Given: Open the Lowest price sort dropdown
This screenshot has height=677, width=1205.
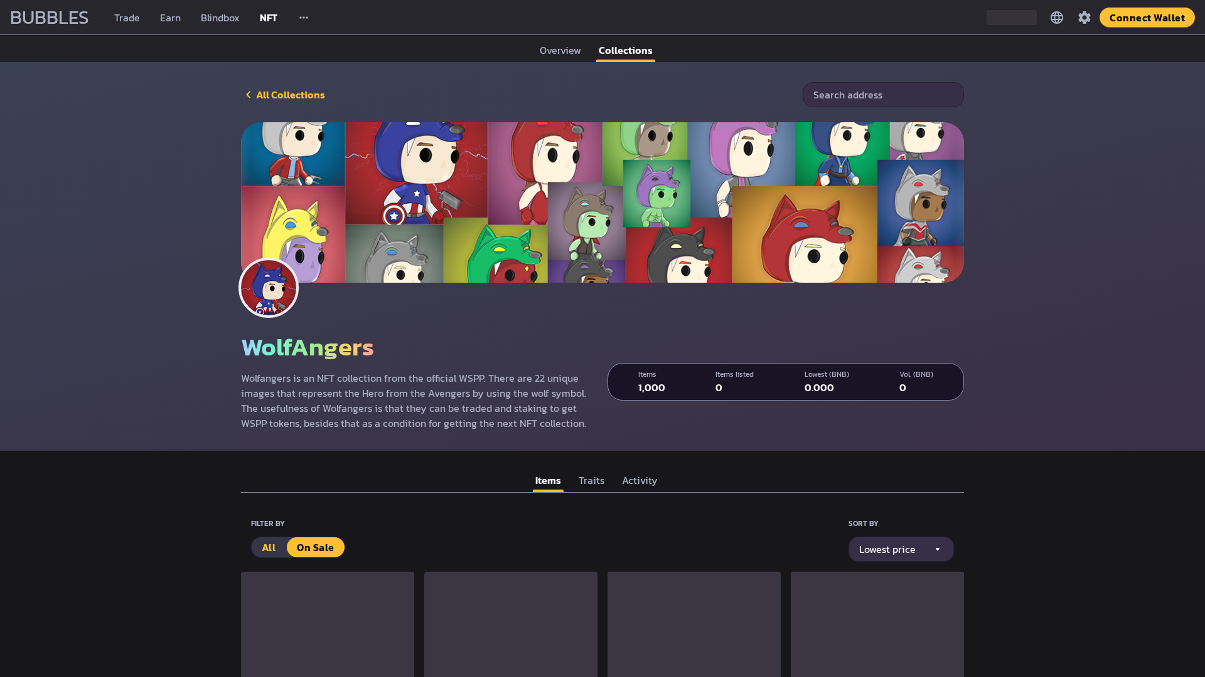Looking at the screenshot, I should point(901,549).
